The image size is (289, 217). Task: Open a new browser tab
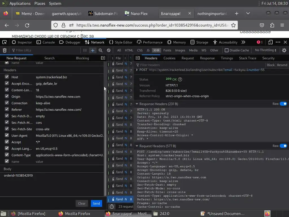coord(237,14)
